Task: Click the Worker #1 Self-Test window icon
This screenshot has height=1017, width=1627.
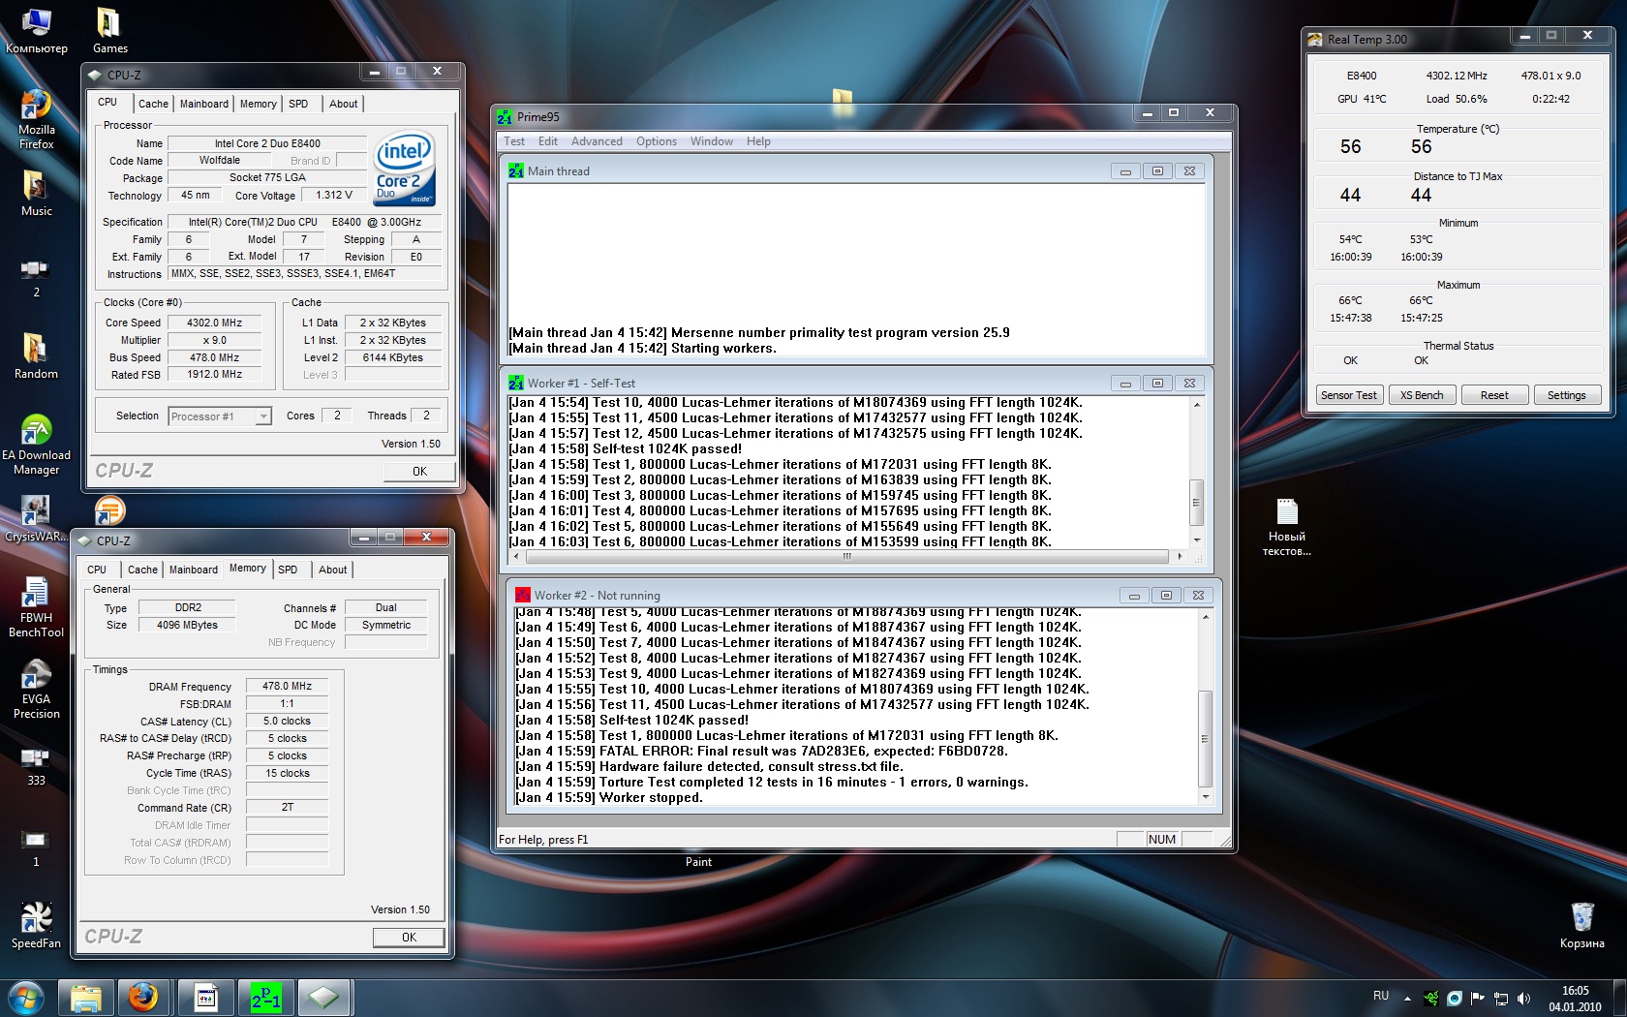Action: point(516,384)
